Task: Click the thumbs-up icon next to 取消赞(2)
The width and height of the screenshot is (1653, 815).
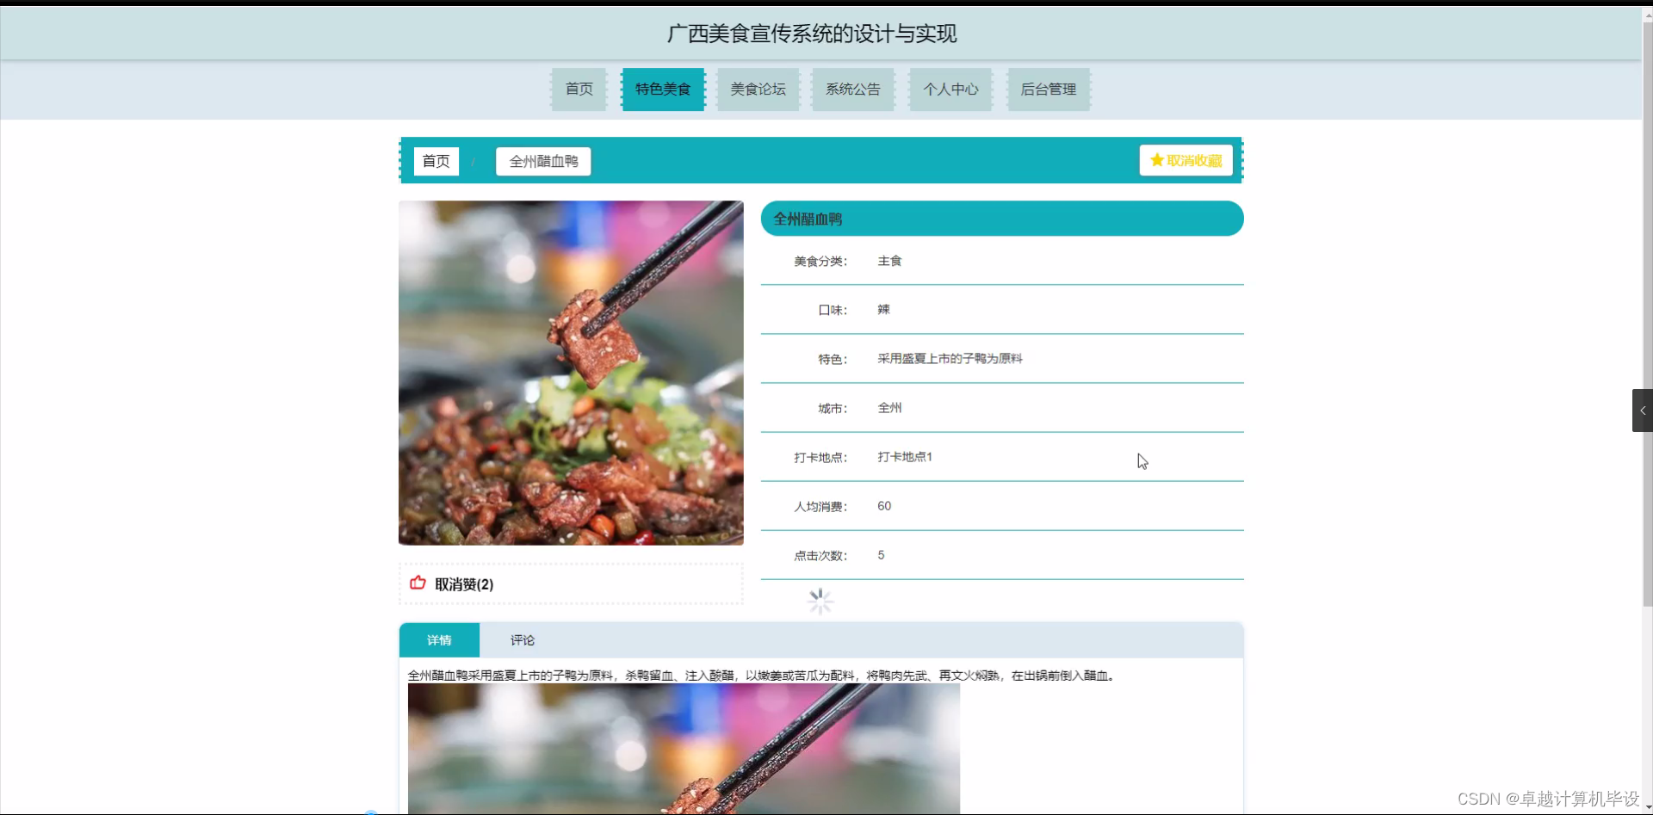Action: pyautogui.click(x=418, y=583)
